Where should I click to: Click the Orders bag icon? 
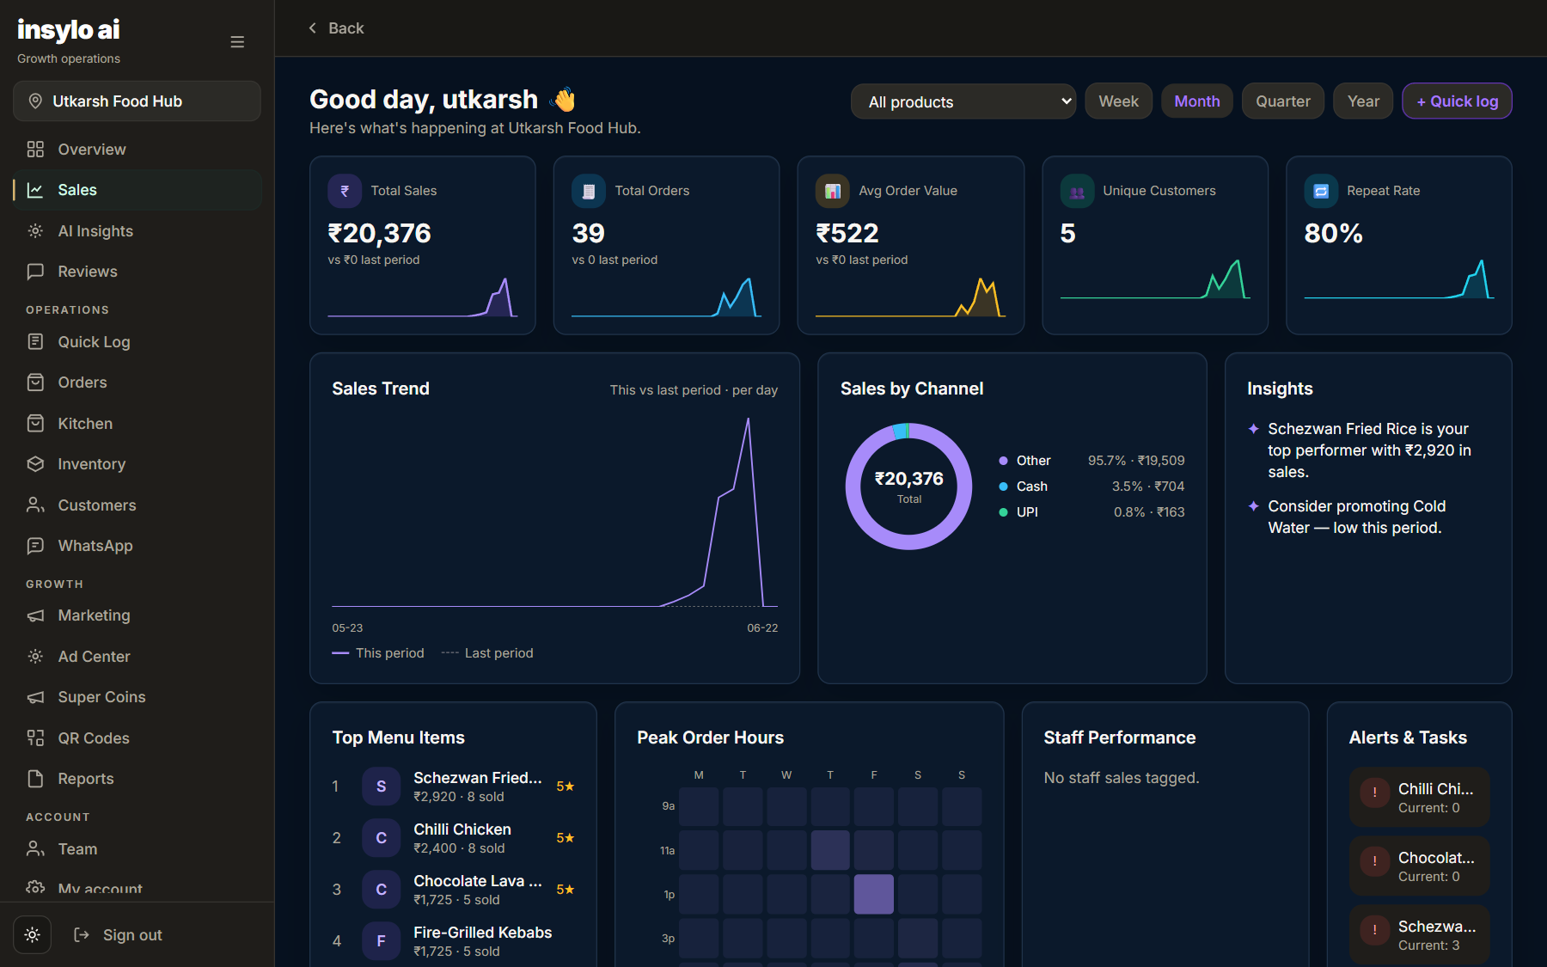click(x=35, y=383)
